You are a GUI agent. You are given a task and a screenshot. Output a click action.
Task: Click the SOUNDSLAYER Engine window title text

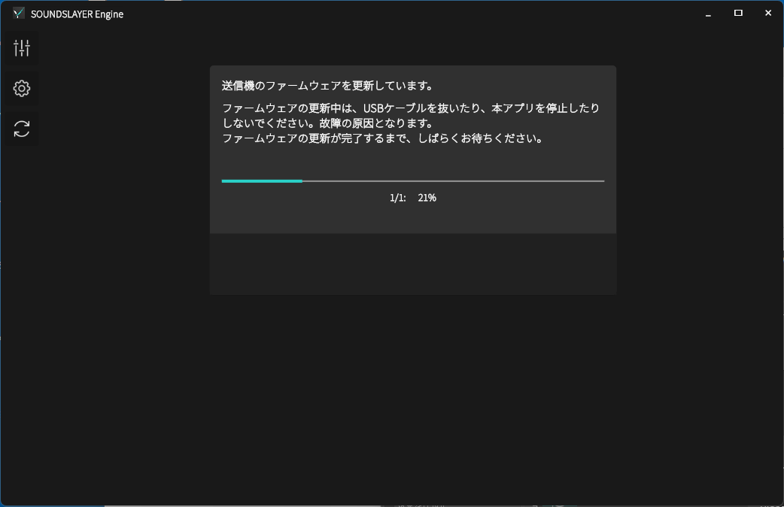(77, 14)
